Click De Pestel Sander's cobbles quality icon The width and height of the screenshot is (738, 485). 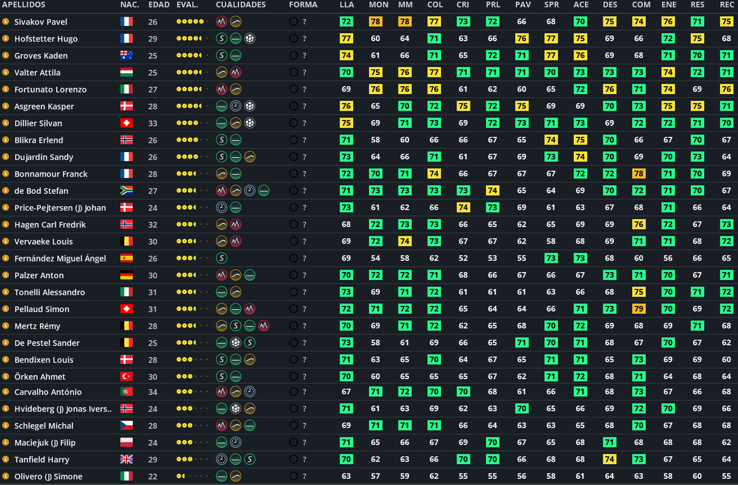pyautogui.click(x=236, y=343)
